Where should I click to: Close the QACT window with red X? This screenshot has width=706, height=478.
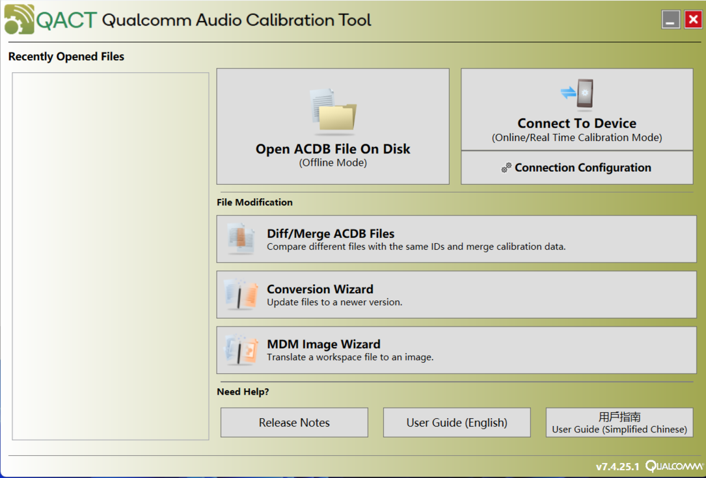pyautogui.click(x=694, y=20)
